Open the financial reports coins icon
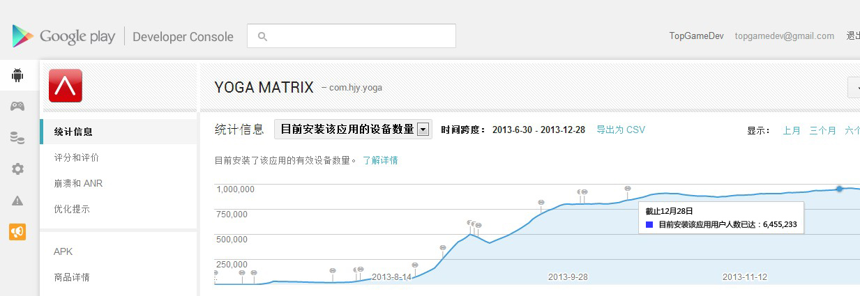860x296 pixels. (17, 137)
